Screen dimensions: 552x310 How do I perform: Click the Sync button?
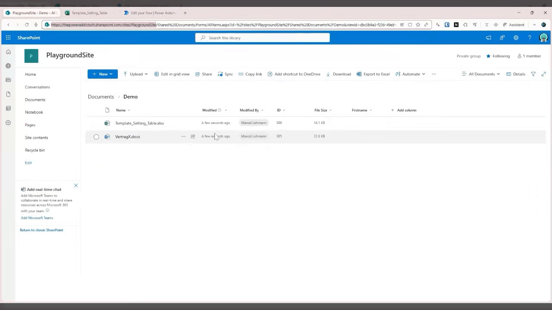(x=225, y=74)
